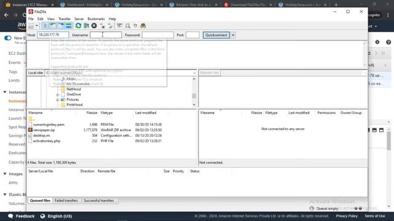Open the Site Manager icon
The image size is (394, 221).
pos(31,26)
